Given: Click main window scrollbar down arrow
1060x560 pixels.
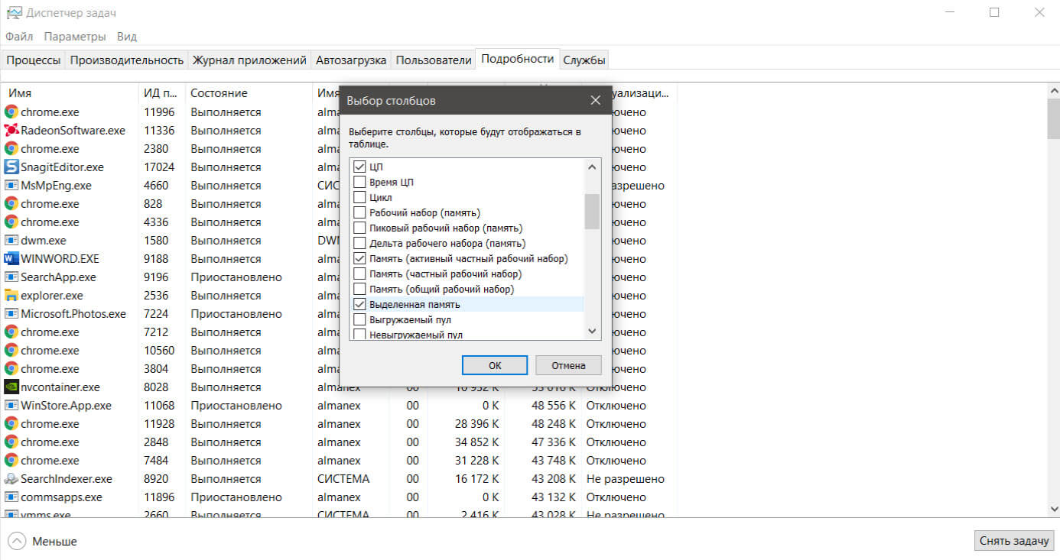Looking at the screenshot, I should (x=1053, y=510).
